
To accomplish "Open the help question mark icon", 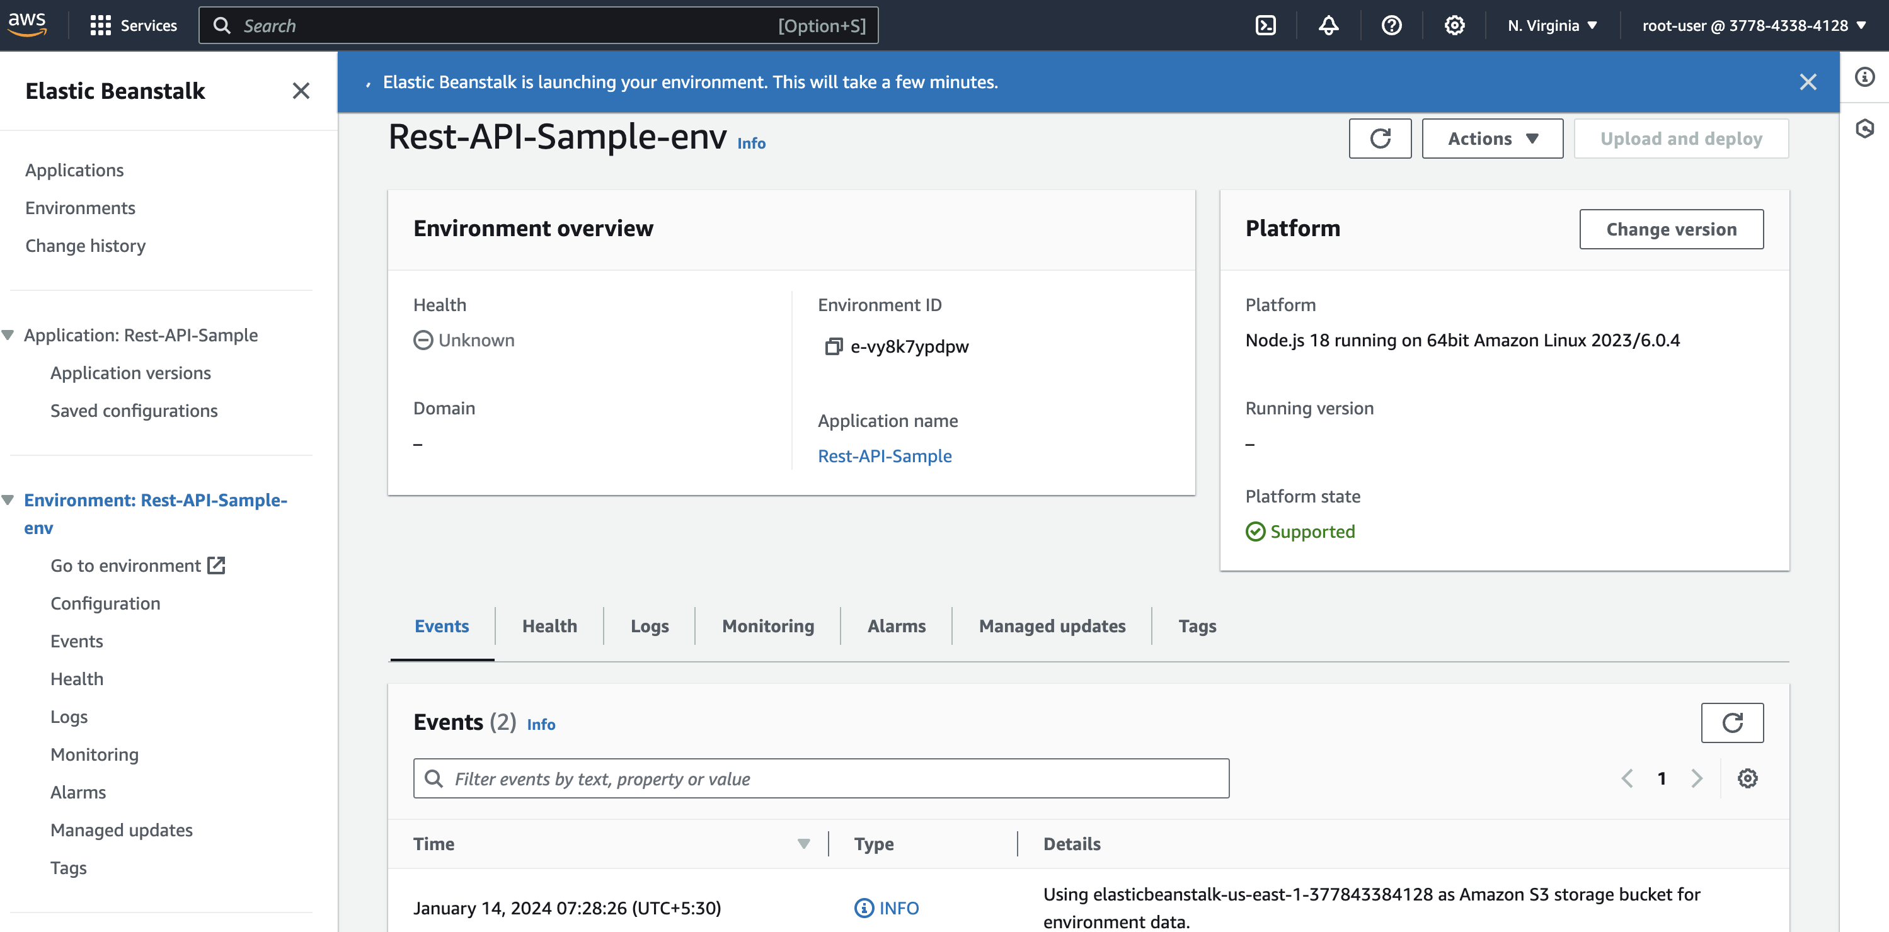I will click(x=1391, y=26).
